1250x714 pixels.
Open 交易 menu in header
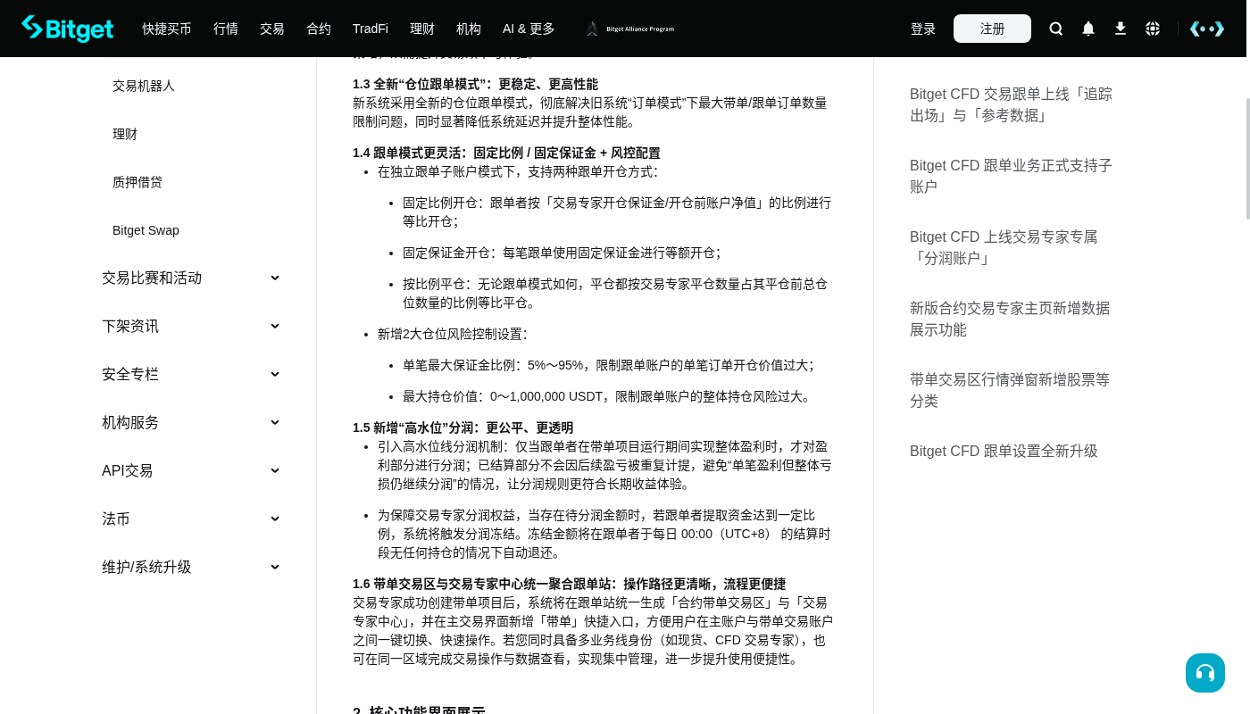tap(272, 29)
